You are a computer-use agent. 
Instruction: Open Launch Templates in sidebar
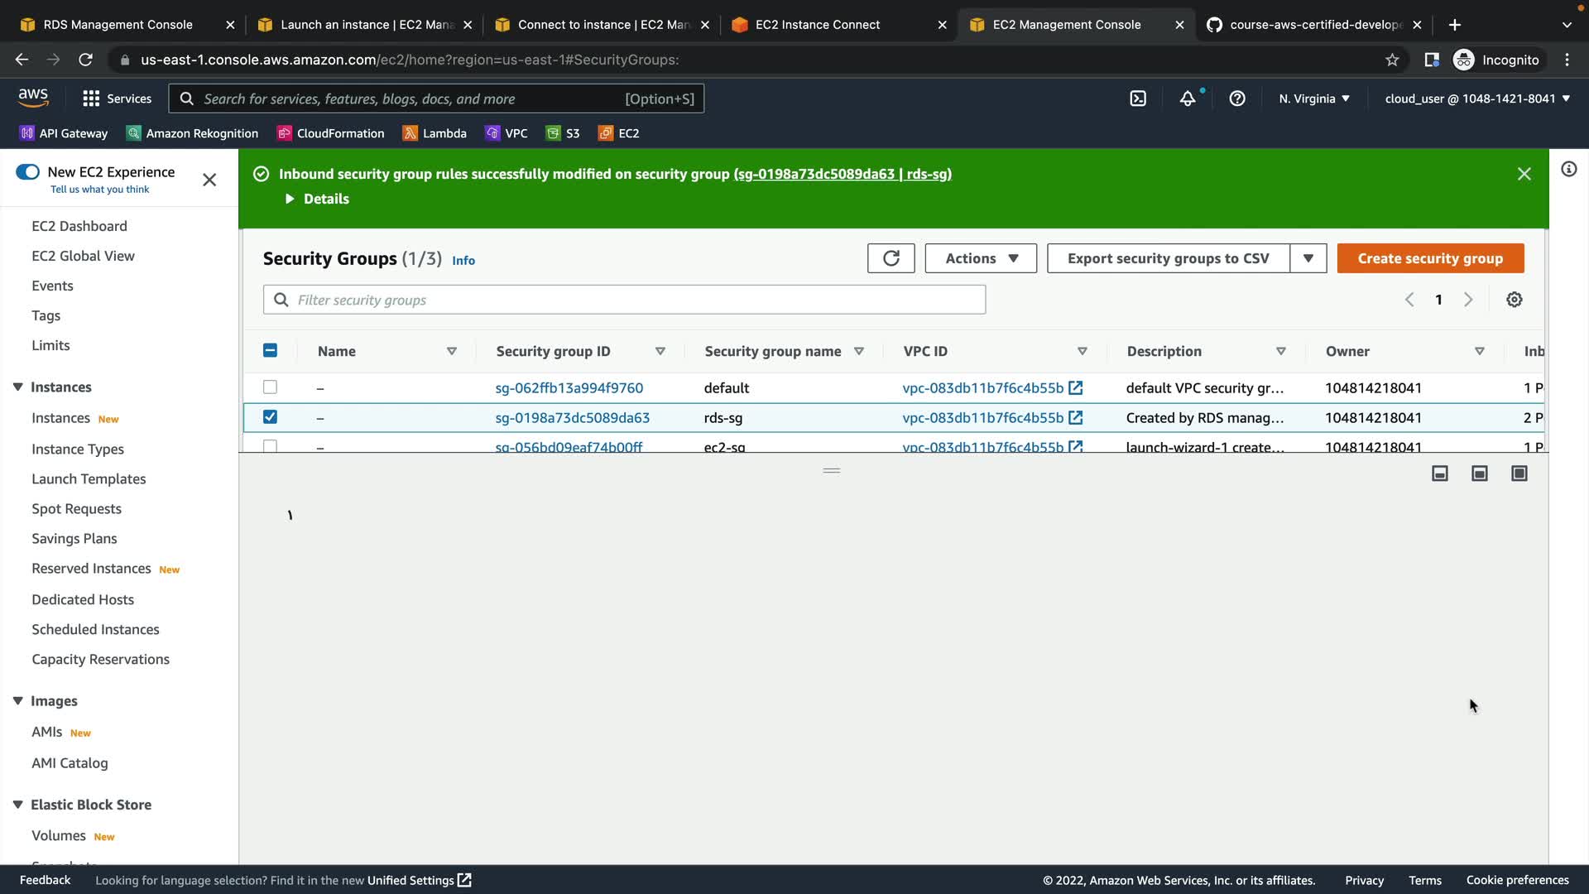pos(89,479)
